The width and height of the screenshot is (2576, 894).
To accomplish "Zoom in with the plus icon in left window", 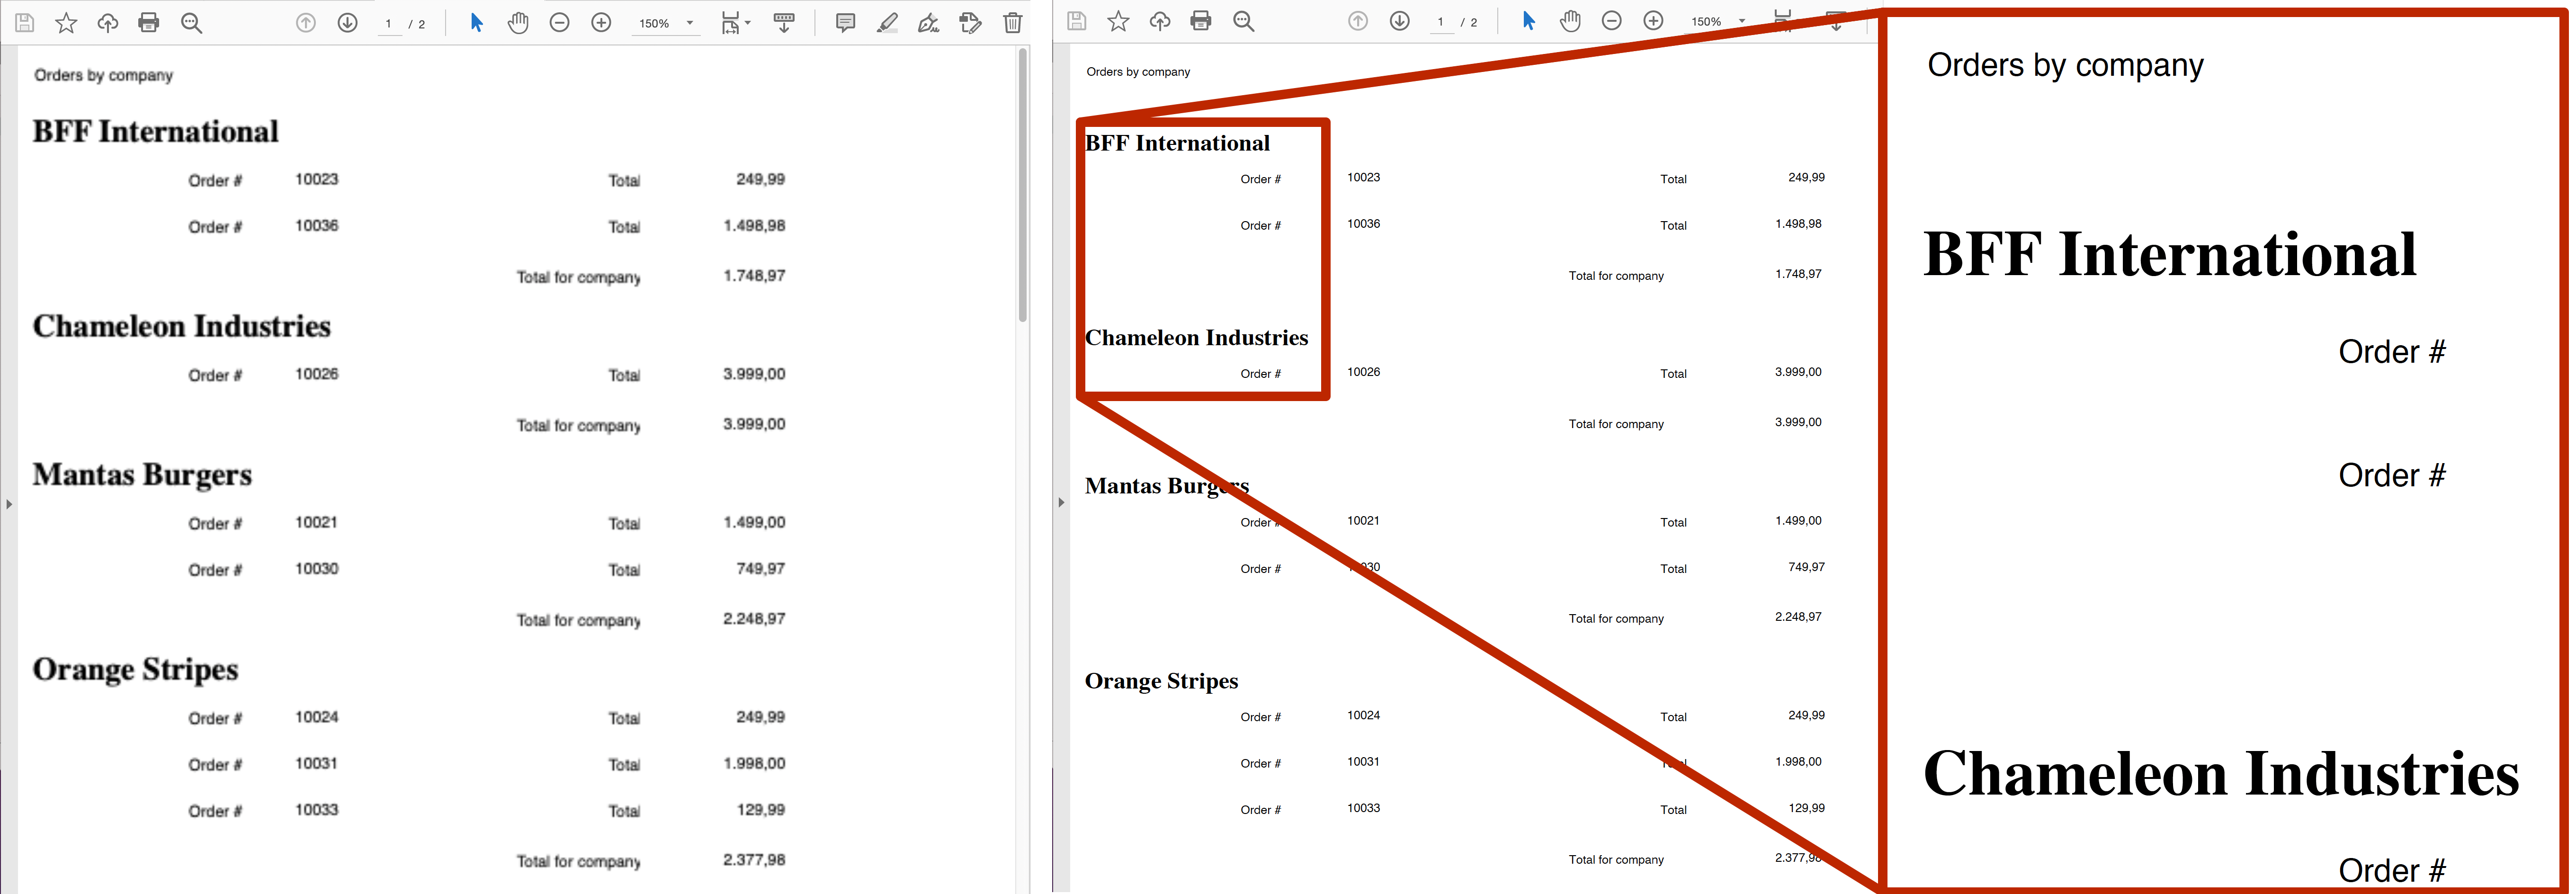I will point(601,22).
